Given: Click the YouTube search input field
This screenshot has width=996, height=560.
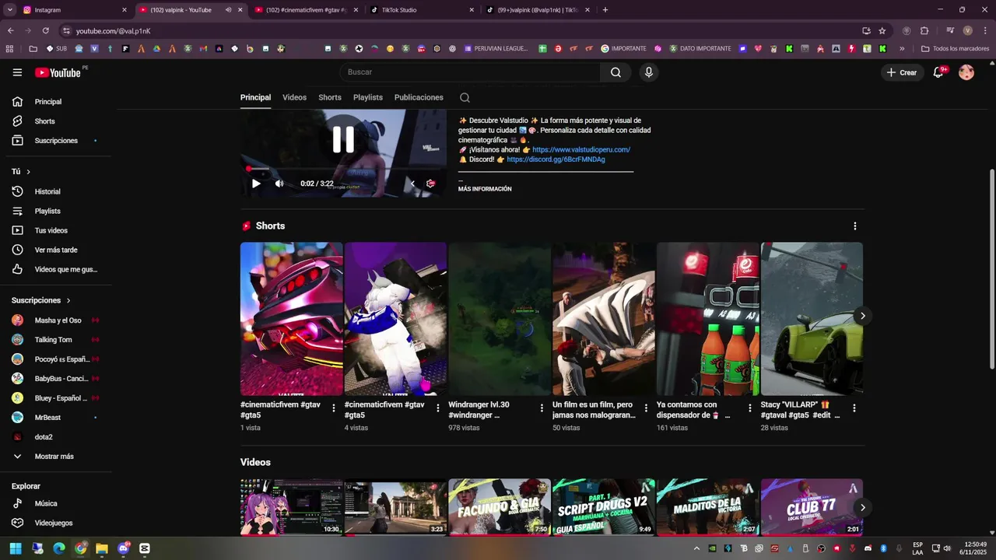Looking at the screenshot, I should [x=469, y=72].
